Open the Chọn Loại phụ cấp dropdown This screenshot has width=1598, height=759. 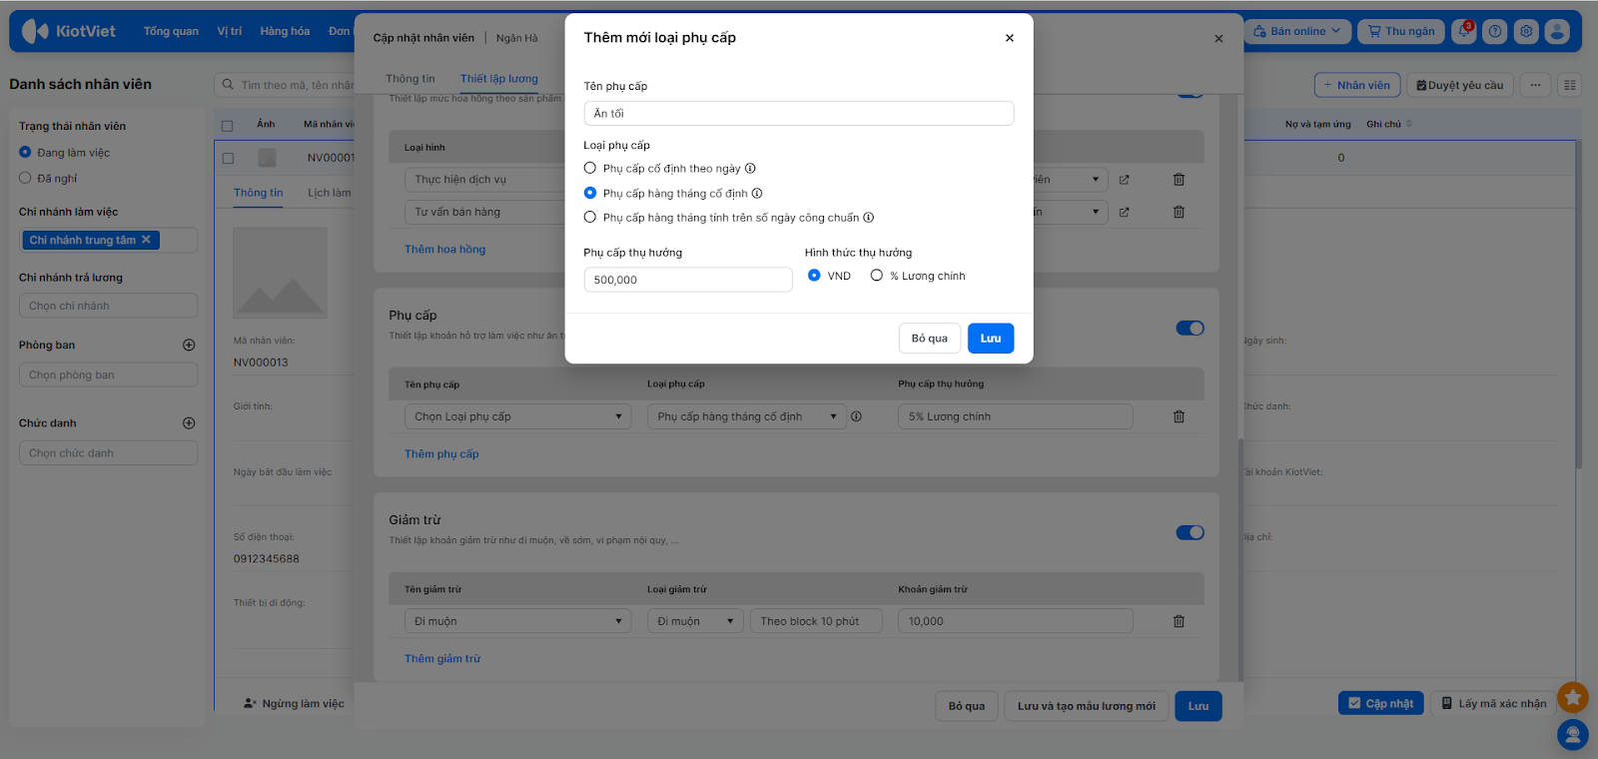pyautogui.click(x=517, y=416)
